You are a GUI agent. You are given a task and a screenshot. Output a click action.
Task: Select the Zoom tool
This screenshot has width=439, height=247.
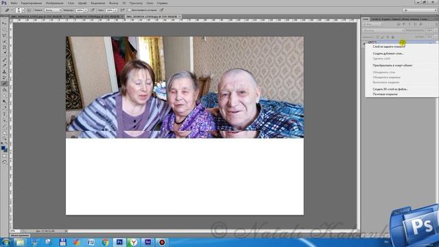click(4, 139)
